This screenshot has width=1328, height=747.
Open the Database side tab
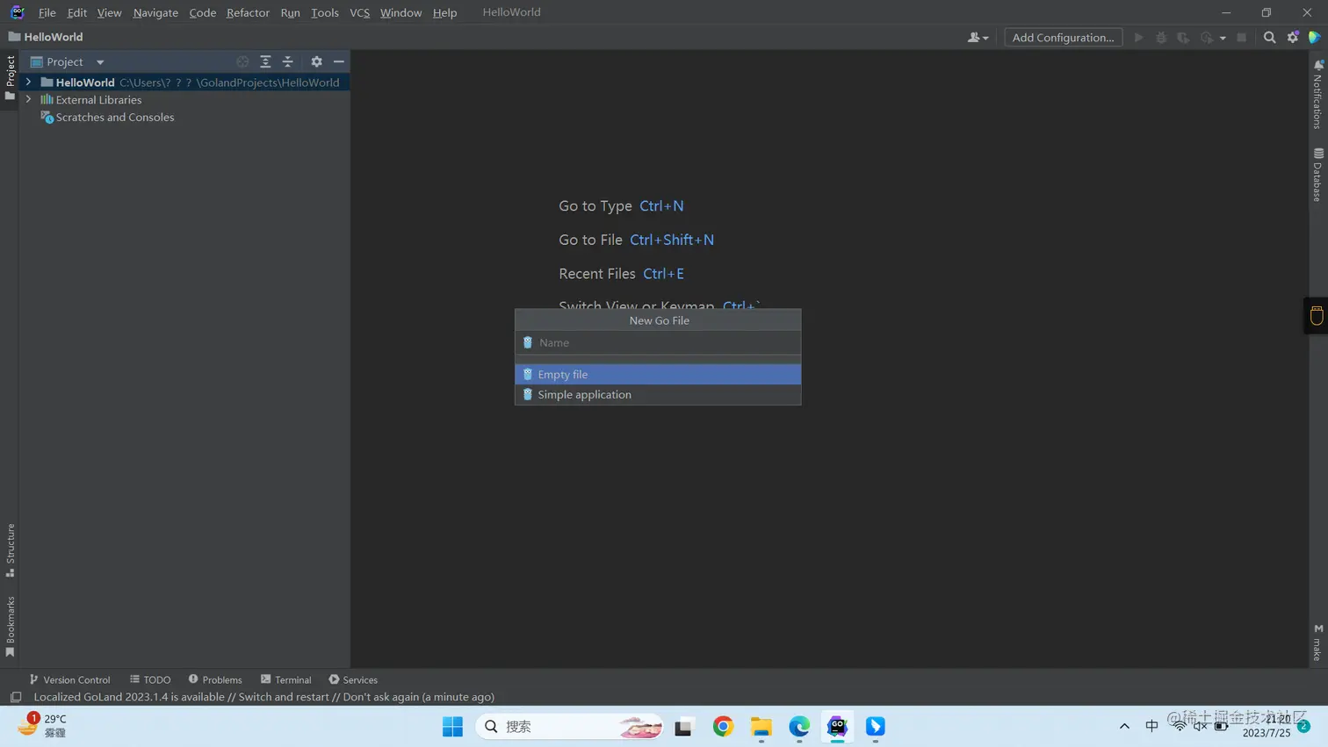click(x=1317, y=176)
